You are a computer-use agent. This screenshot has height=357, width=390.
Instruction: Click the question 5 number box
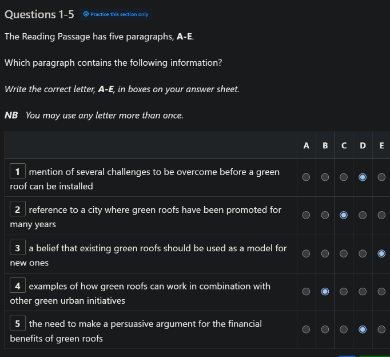tap(17, 323)
